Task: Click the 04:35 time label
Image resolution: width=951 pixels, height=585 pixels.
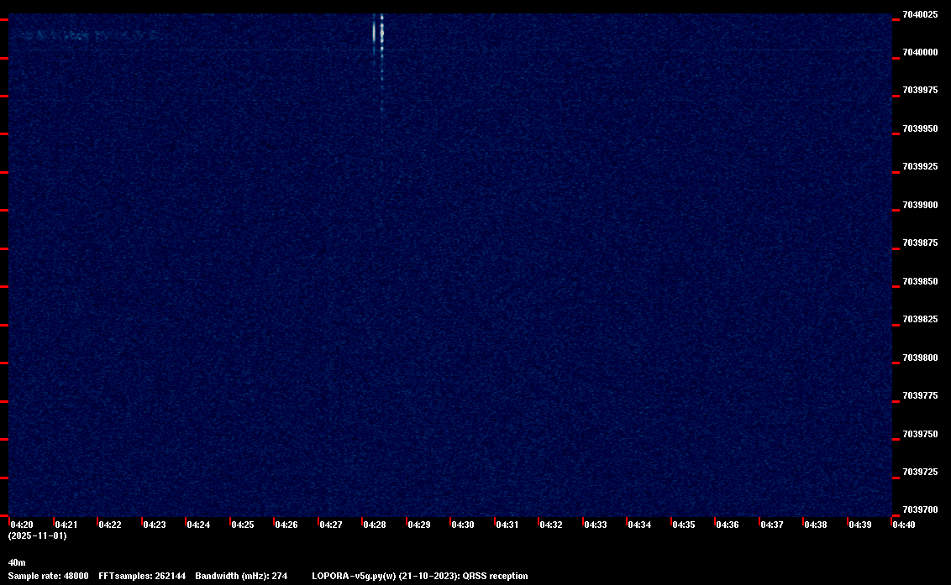Action: click(x=684, y=525)
